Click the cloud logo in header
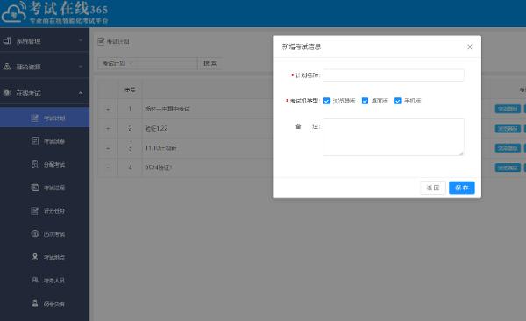The height and width of the screenshot is (321, 526). click(13, 12)
